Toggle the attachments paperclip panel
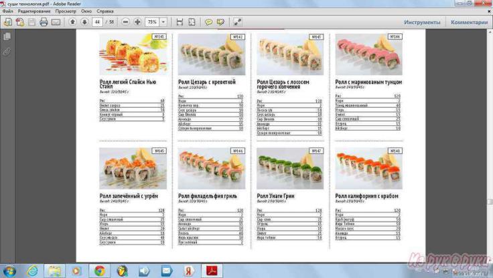Screen dimensions: 493x278 tap(7, 51)
